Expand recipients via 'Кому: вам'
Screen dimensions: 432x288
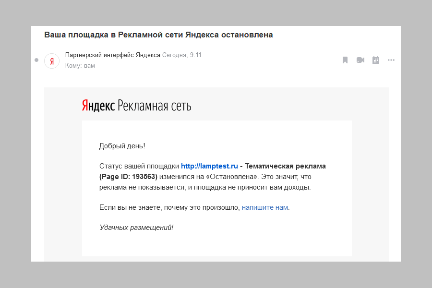click(80, 66)
